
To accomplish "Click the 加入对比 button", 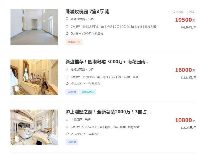I will [x=179, y=12].
